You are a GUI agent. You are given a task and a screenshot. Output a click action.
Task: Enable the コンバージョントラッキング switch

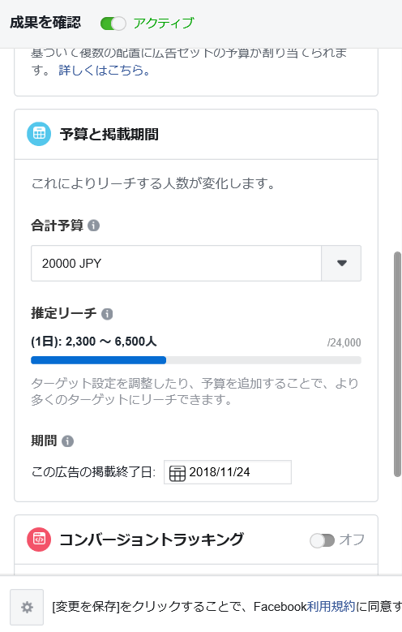tap(322, 540)
